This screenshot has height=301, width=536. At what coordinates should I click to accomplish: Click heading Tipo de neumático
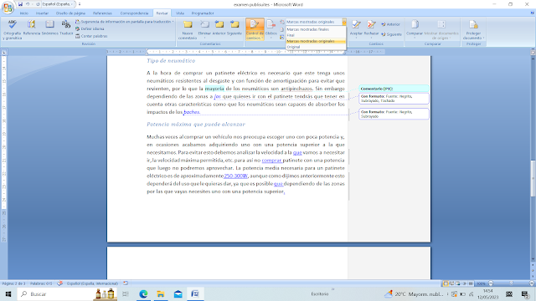click(x=171, y=61)
